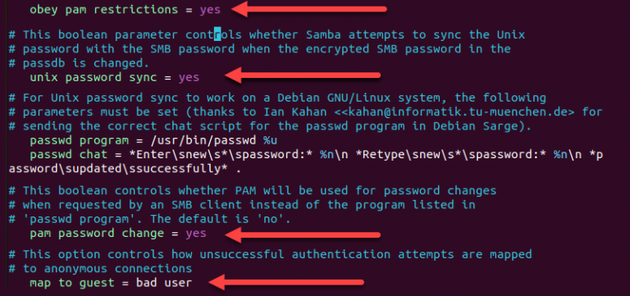
Task: Click the 'yes' value of obey pam restrictions
Action: tap(210, 10)
